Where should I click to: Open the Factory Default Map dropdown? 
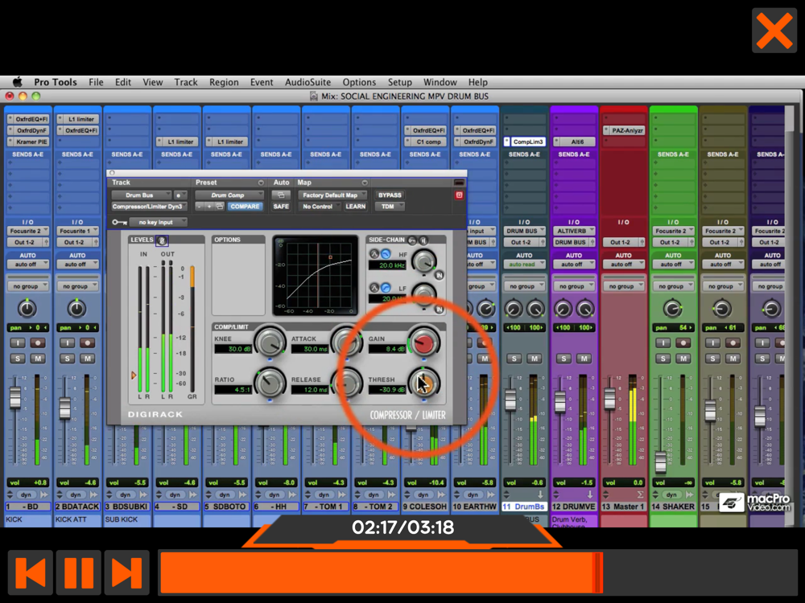click(332, 195)
